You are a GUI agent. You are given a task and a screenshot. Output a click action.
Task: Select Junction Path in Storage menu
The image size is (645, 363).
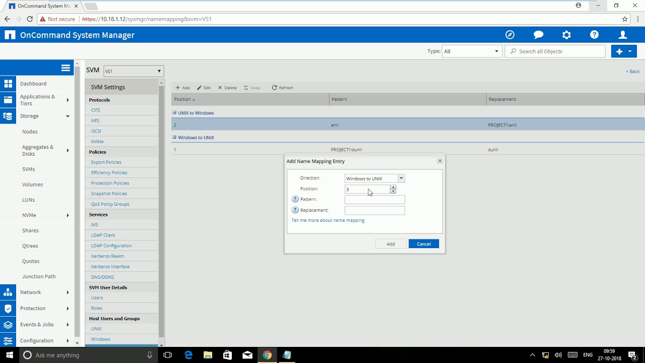(x=39, y=277)
